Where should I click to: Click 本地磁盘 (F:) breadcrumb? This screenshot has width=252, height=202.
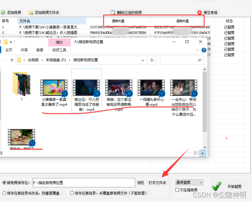(56, 60)
